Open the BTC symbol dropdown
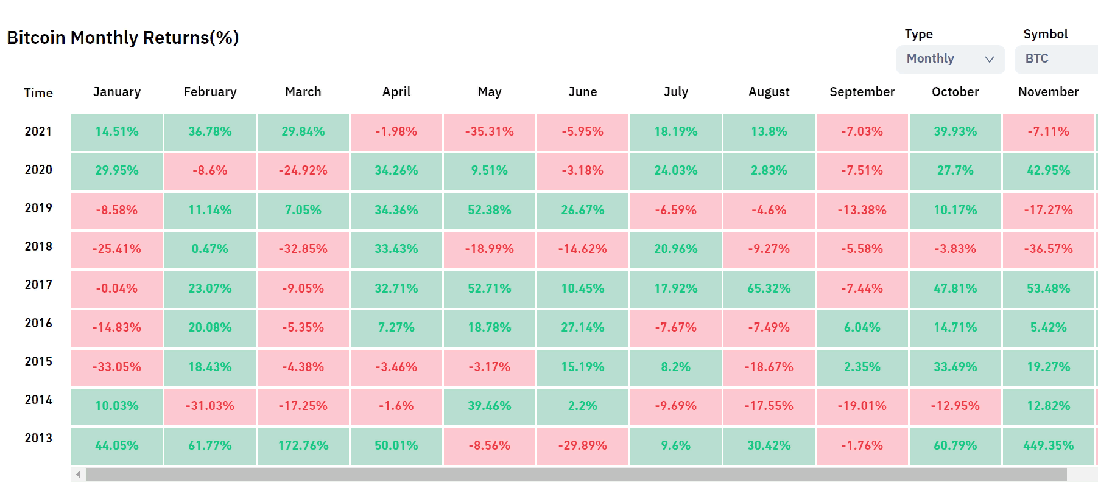The image size is (1098, 491). click(x=1055, y=59)
